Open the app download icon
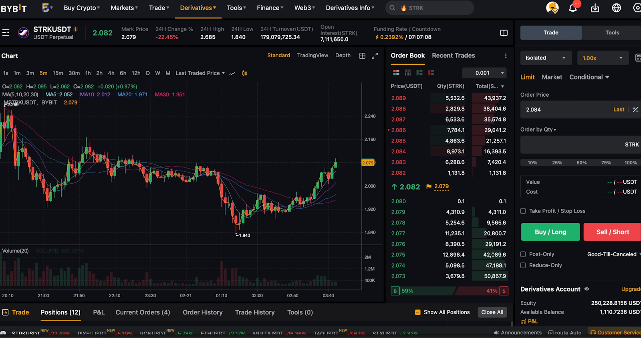The image size is (641, 338). point(595,8)
